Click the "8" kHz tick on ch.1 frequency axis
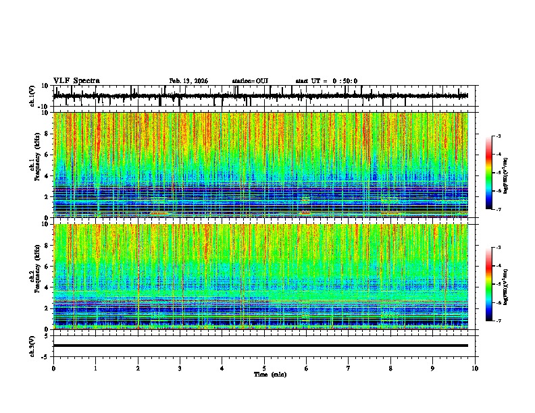Viewport: 535px width, 413px height. 47,134
